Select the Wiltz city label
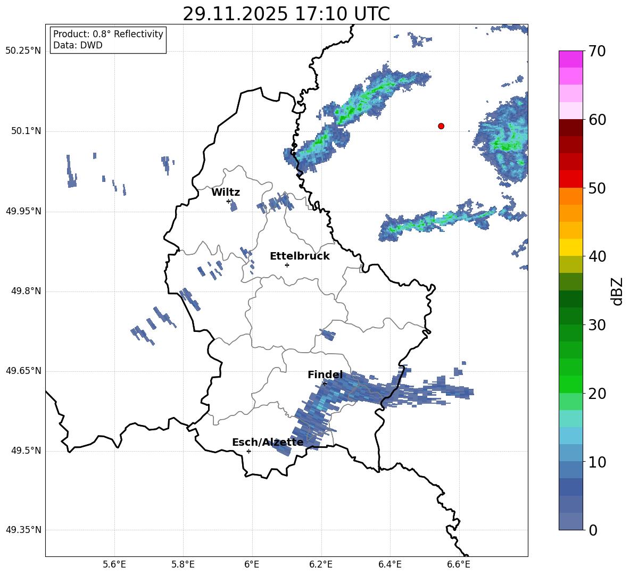The width and height of the screenshot is (630, 575). pyautogui.click(x=226, y=193)
